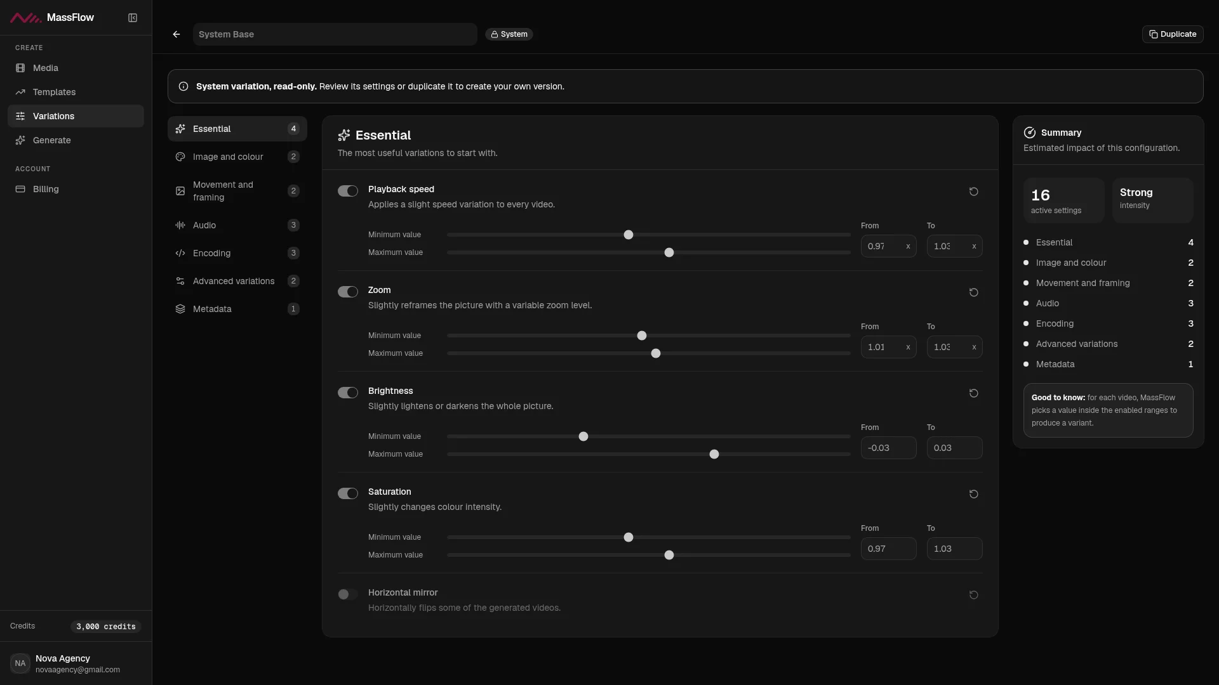Reset the Brightness setting
The image size is (1219, 685).
tap(973, 393)
